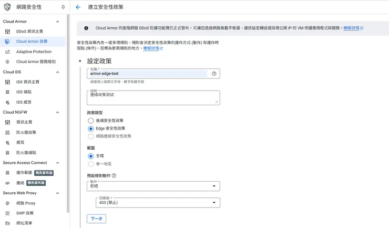Click the DDoS dashboard icon
Image resolution: width=389 pixels, height=228 pixels.
(x=7, y=32)
